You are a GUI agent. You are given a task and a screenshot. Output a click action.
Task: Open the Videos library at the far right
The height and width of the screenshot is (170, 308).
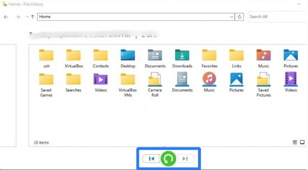tap(291, 82)
